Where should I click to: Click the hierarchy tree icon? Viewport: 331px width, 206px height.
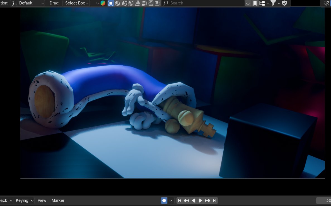(x=262, y=3)
